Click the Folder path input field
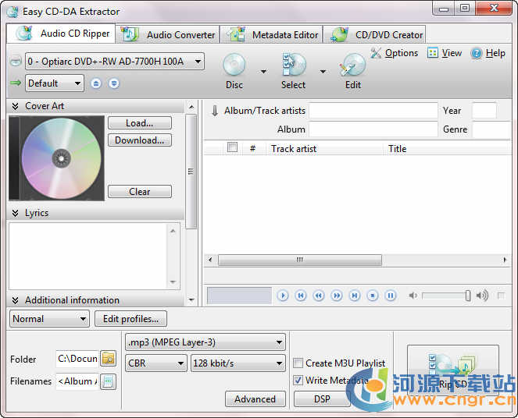 tap(77, 359)
